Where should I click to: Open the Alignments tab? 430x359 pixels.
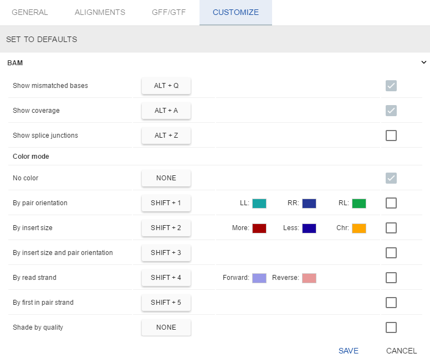(100, 12)
